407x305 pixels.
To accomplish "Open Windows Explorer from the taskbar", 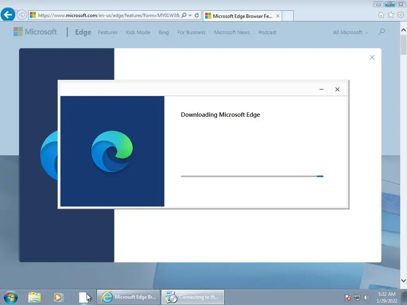I will pyautogui.click(x=35, y=297).
